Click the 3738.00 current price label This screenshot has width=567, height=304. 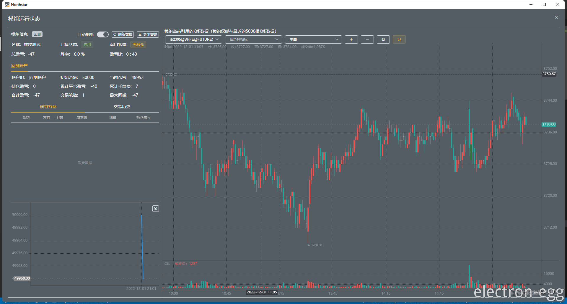coord(549,124)
